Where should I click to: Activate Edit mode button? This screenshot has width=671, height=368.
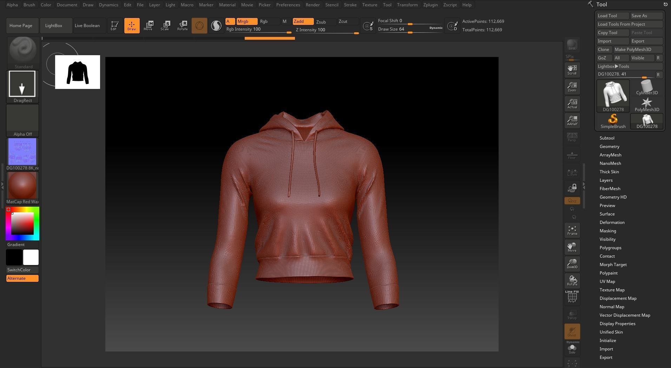coord(114,26)
